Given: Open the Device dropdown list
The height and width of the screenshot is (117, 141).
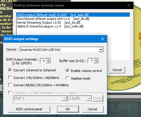Looking at the screenshot, I should [101, 50].
